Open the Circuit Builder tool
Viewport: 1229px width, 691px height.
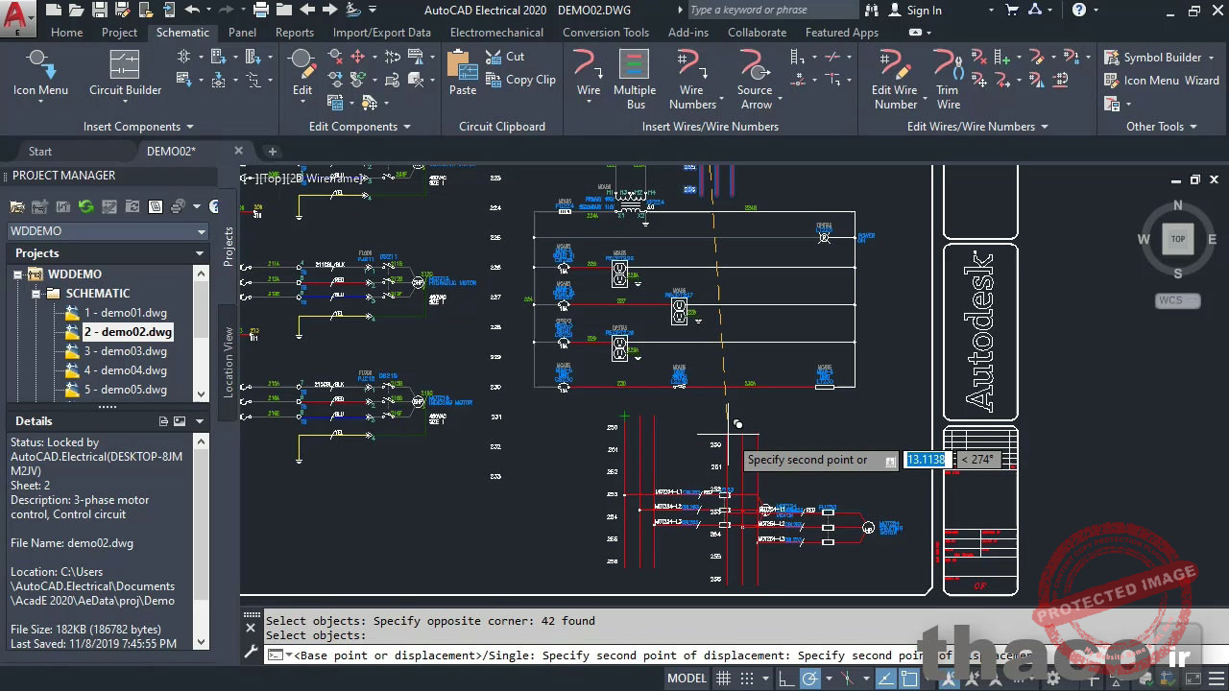[125, 73]
